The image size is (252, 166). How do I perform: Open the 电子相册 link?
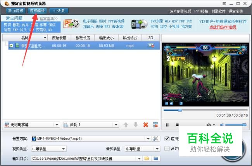point(90,21)
